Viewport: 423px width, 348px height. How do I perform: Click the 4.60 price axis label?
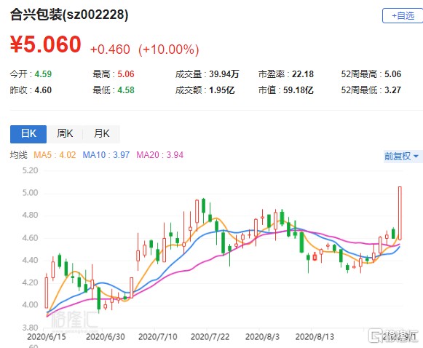pyautogui.click(x=30, y=238)
